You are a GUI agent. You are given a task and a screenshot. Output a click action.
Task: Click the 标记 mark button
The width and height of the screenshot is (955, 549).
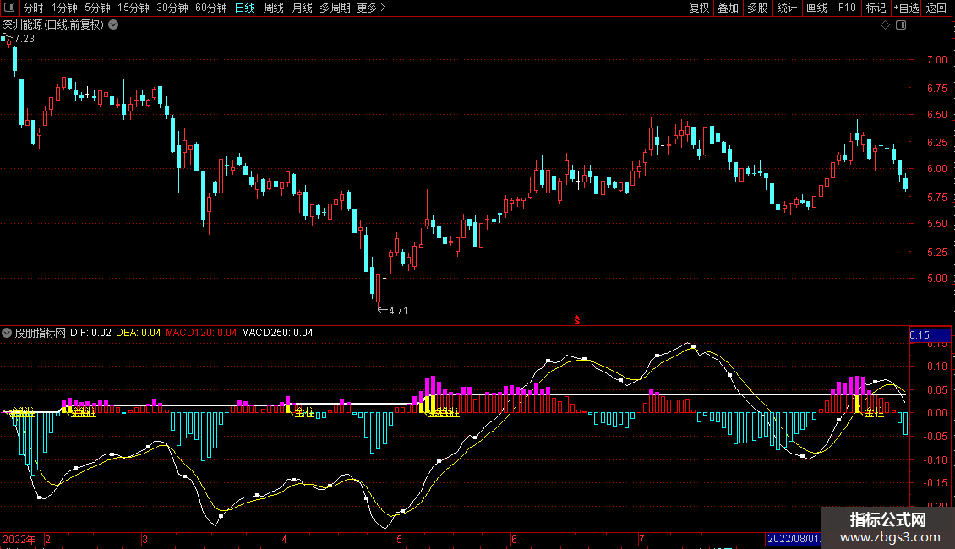pos(876,8)
